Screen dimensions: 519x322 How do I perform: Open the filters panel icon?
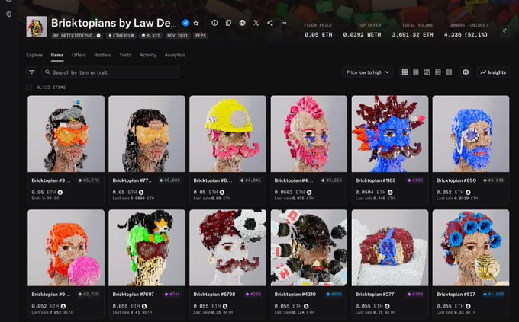click(32, 72)
